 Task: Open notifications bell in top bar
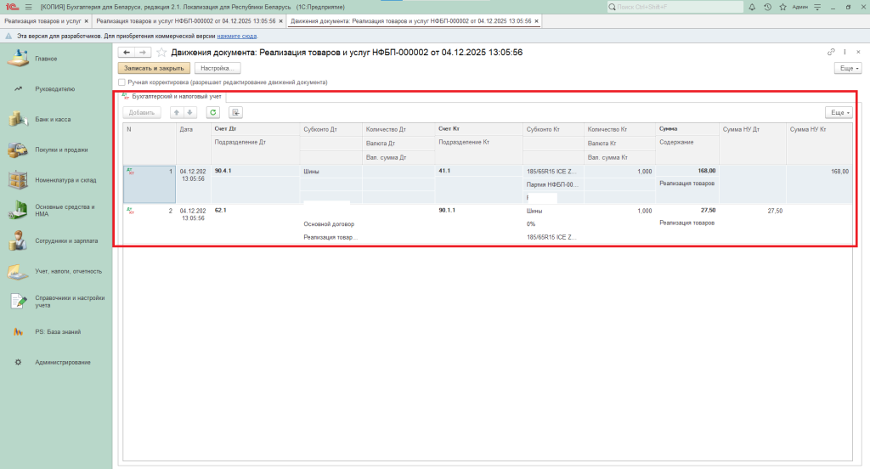(x=753, y=6)
